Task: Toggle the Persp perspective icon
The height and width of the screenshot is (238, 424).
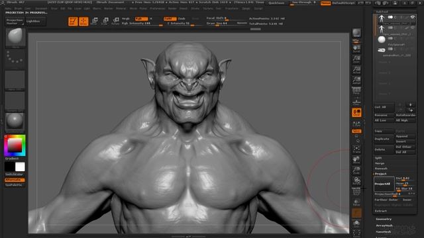Action: click(x=356, y=91)
